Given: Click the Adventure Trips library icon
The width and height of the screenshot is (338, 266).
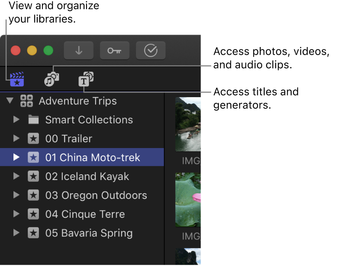Looking at the screenshot, I should [26, 101].
